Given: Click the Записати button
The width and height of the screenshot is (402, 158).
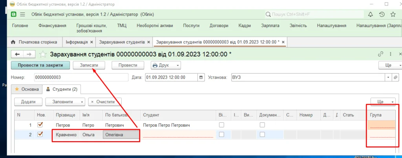Looking at the screenshot, I should (x=89, y=65).
